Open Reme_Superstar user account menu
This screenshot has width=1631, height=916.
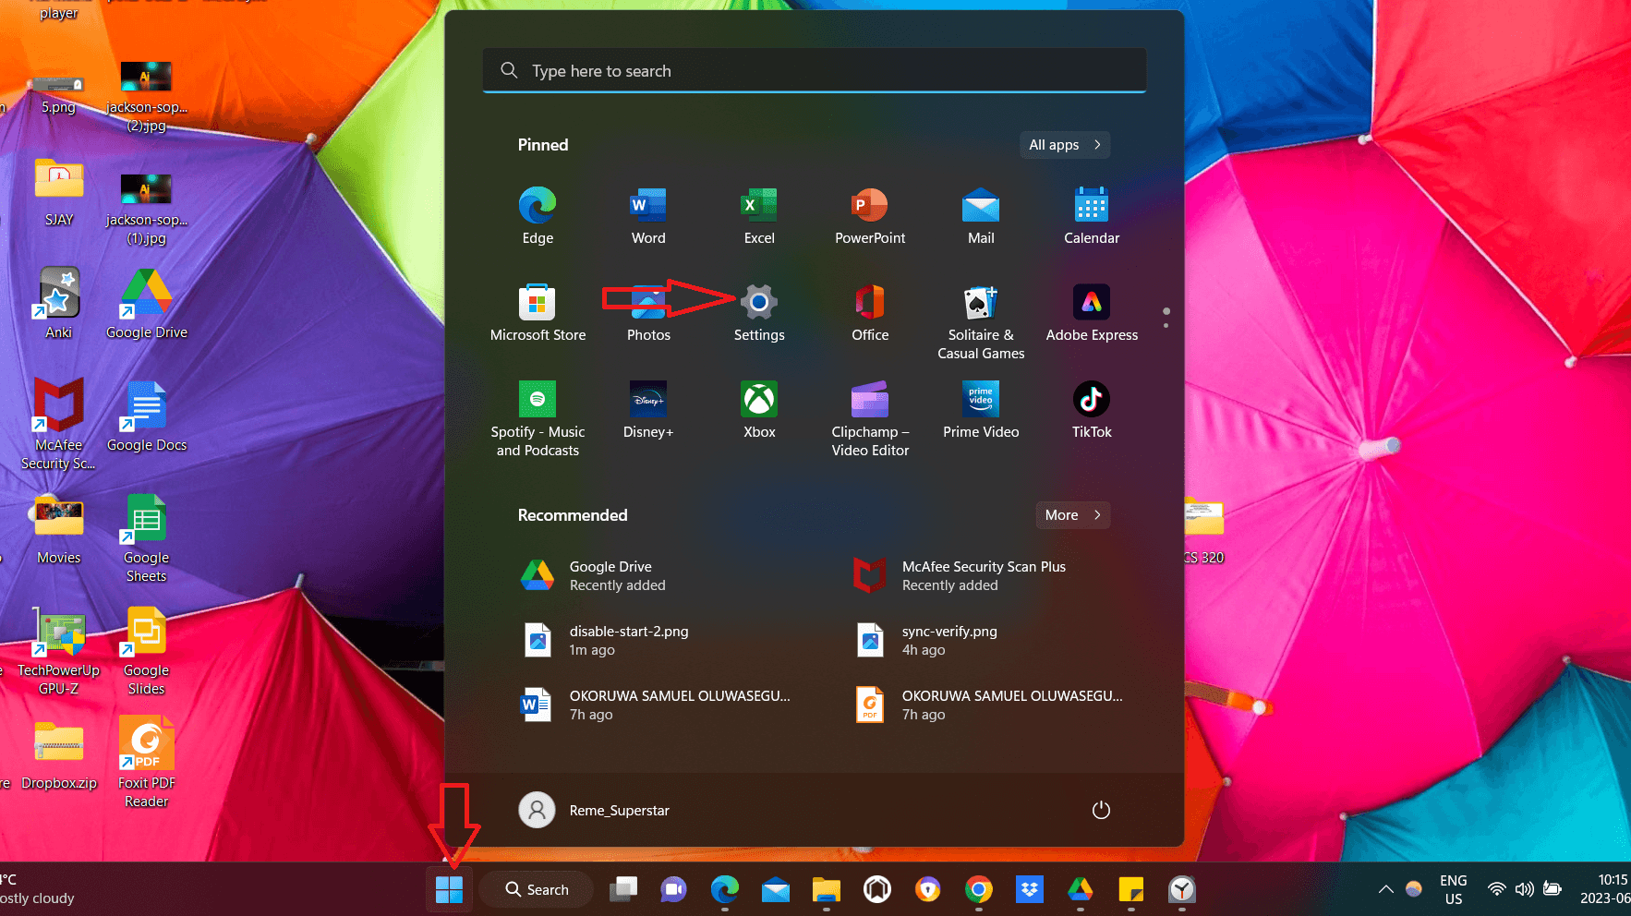594,810
